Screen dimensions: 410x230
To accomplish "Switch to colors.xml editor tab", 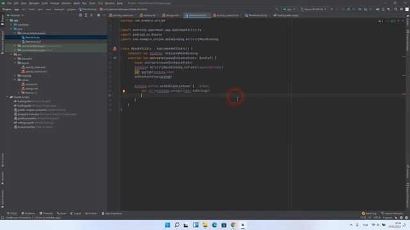I will 148,15.
